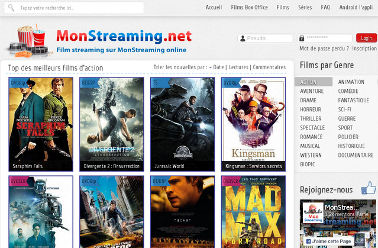Open the Séries menu item
This screenshot has width=378, height=248.
[x=305, y=8]
